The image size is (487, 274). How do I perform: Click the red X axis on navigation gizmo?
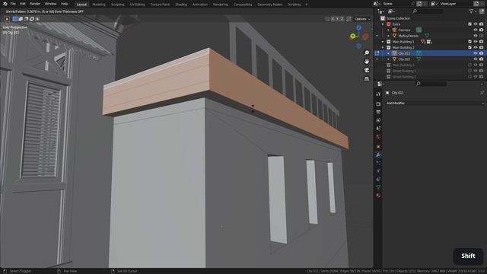coord(366,37)
